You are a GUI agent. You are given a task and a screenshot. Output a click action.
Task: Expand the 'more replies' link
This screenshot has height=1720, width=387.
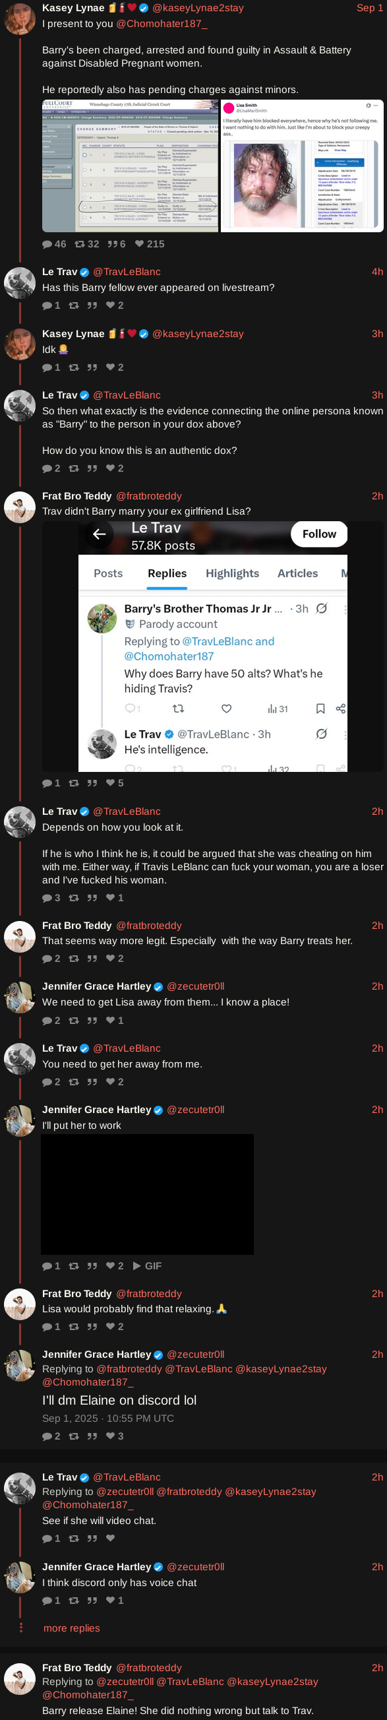click(71, 1628)
